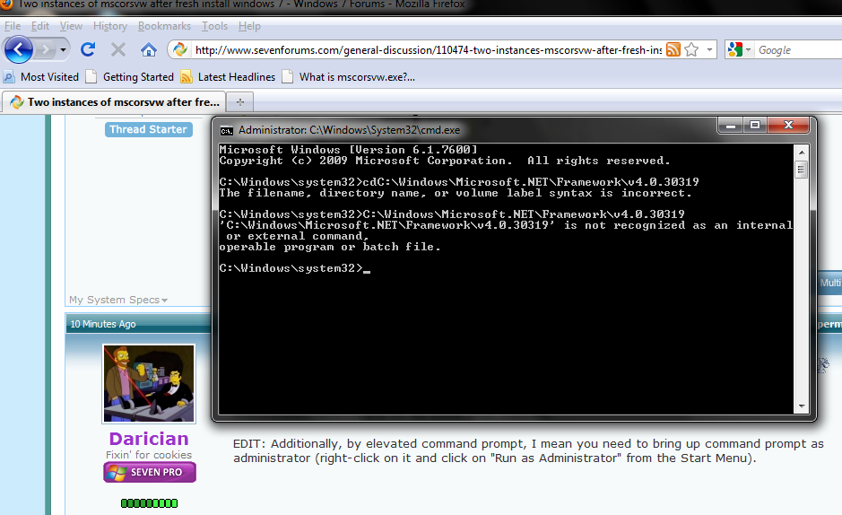Open the back/forward history dropdown arrow
This screenshot has width=842, height=515.
pos(63,50)
